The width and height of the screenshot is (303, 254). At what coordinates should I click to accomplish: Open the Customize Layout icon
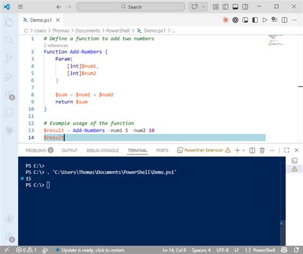[215, 7]
